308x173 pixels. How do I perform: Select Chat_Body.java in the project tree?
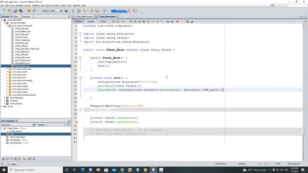coord(22,29)
